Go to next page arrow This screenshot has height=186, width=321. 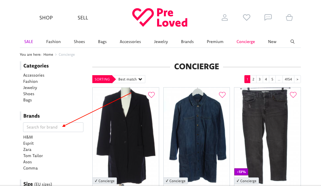(297, 79)
